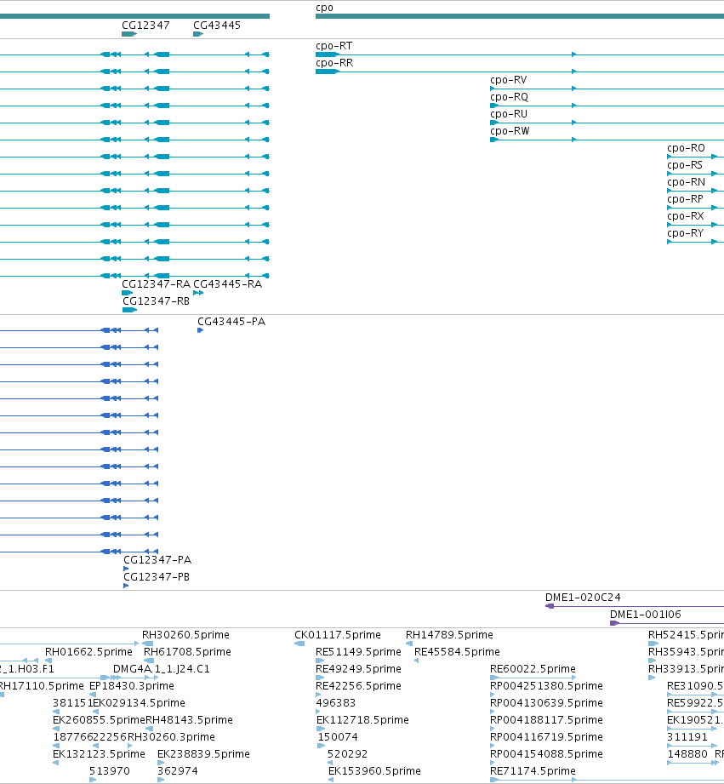Click the CG43445-PA protein label
Viewport: 724px width, 784px height.
click(231, 322)
